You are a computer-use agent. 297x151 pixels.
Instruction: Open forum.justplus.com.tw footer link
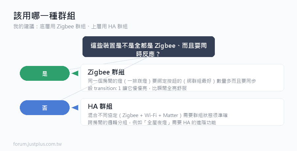tap(38, 144)
